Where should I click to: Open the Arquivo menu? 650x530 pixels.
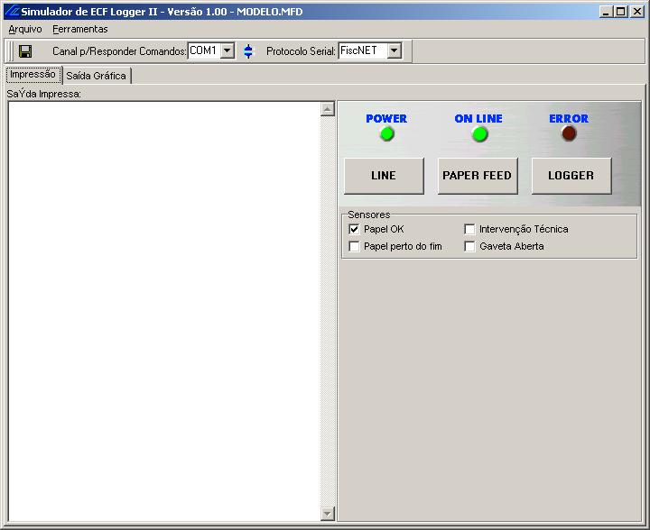tap(25, 29)
